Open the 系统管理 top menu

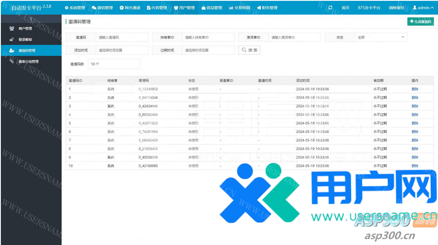click(x=75, y=8)
